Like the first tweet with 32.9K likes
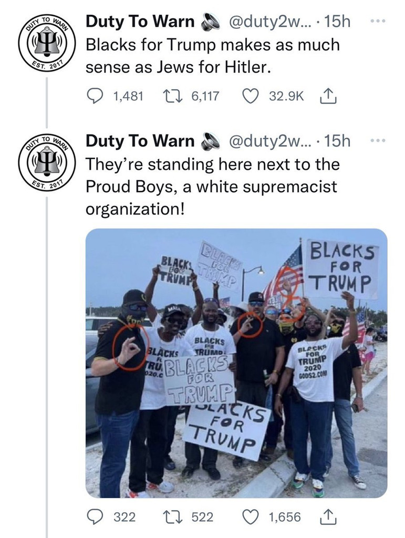 pyautogui.click(x=251, y=96)
